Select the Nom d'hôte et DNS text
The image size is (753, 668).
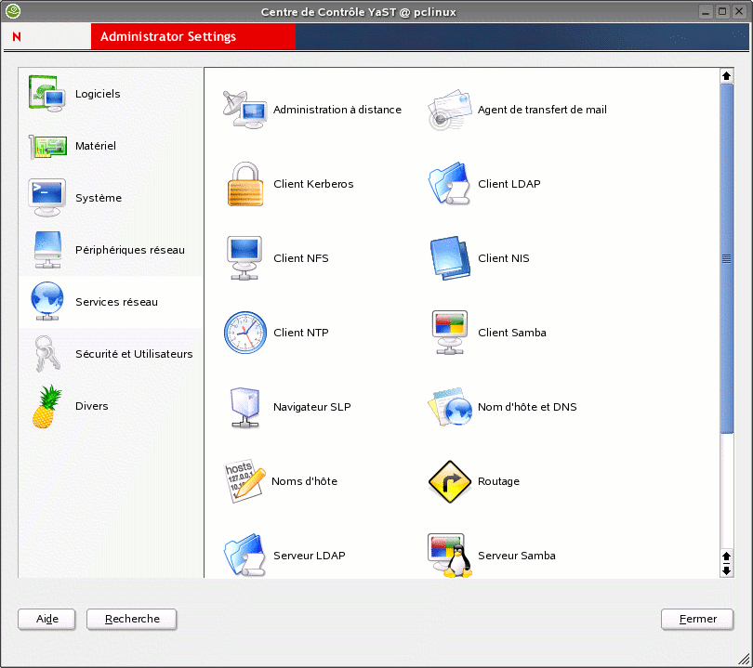[527, 407]
